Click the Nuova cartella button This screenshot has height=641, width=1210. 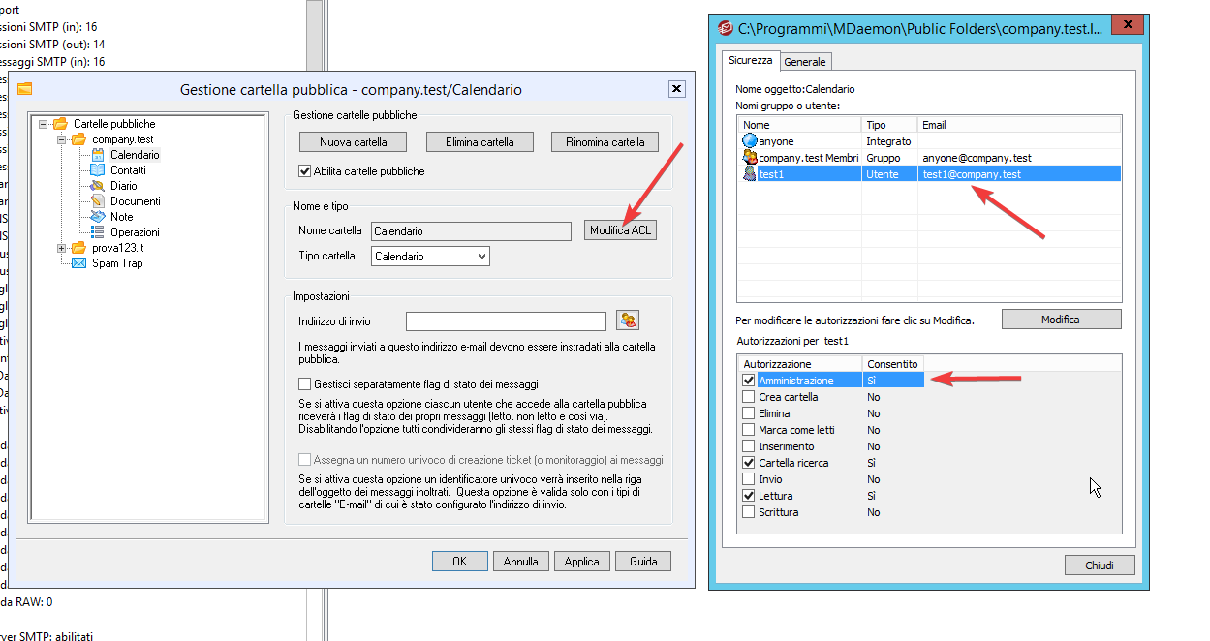tap(354, 141)
